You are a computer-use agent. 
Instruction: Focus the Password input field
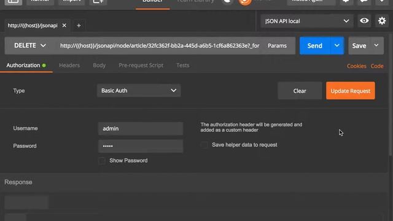[x=141, y=146]
